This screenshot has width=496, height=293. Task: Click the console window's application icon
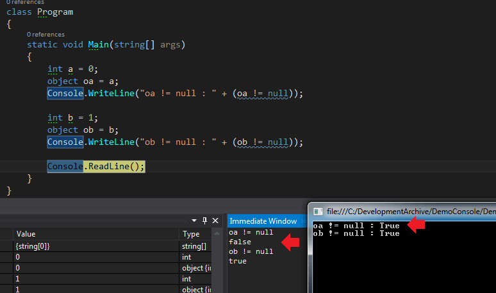318,211
